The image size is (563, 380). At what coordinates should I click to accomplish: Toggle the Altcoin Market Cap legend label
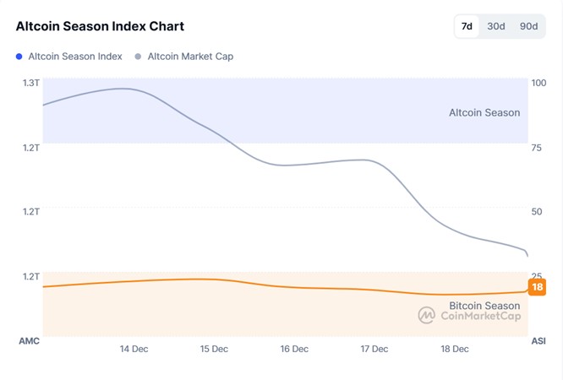[190, 57]
